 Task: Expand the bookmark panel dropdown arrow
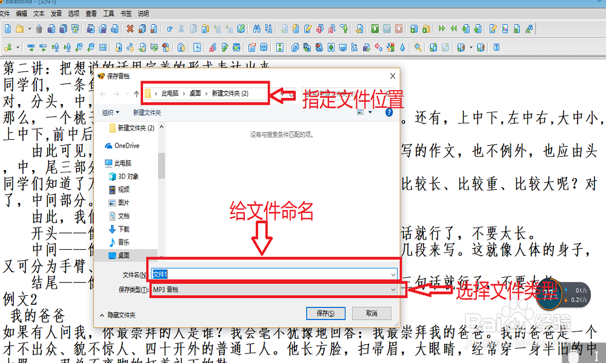(x=471, y=47)
